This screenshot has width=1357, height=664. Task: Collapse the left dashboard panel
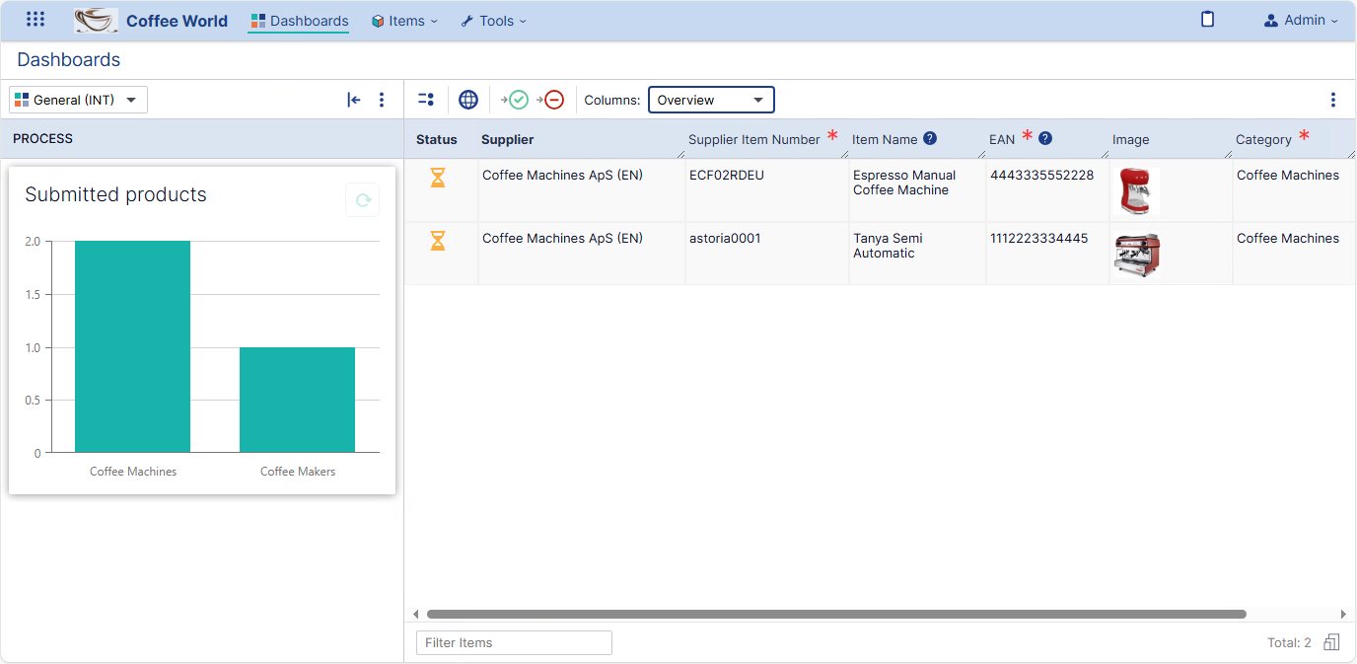[x=354, y=100]
